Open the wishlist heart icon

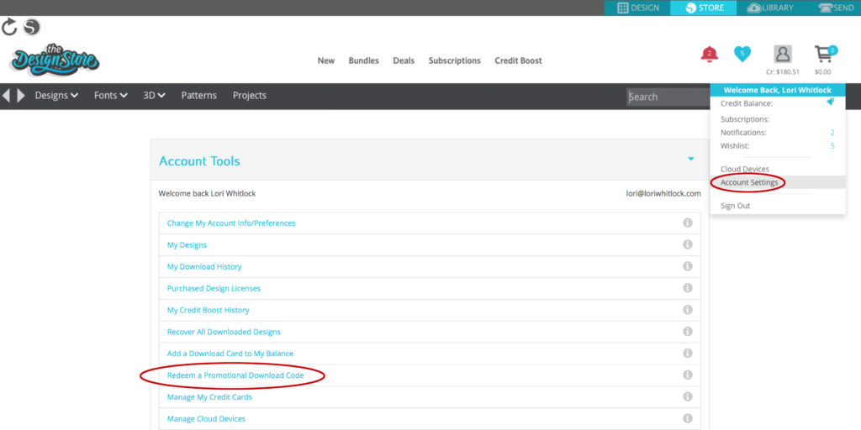tap(742, 54)
